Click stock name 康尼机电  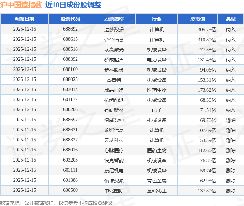(x=114, y=171)
